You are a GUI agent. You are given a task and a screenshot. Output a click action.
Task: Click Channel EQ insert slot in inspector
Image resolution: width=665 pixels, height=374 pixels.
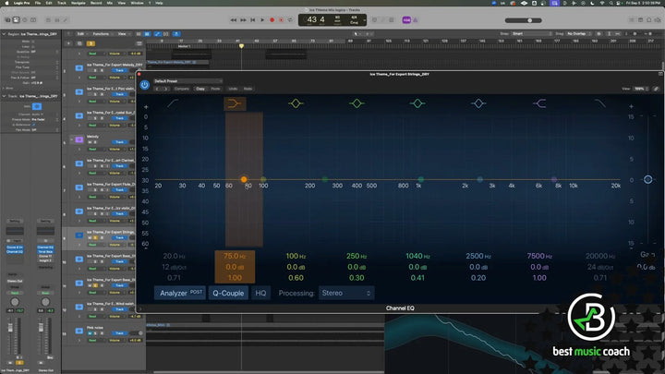[15, 251]
